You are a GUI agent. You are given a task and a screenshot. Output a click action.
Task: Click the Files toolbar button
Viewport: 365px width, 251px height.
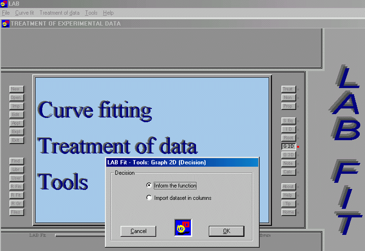pos(17,212)
